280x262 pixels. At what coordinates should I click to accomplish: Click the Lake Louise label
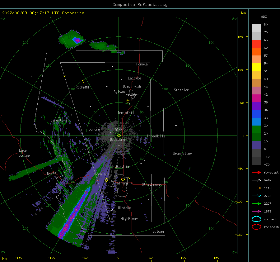pyautogui.click(x=24, y=153)
